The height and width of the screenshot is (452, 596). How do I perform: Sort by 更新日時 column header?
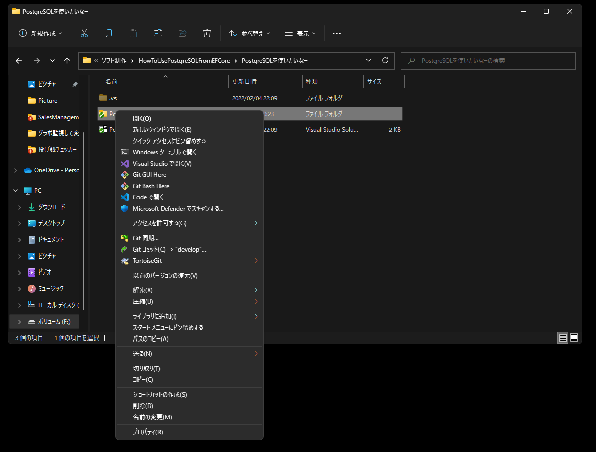coord(265,82)
